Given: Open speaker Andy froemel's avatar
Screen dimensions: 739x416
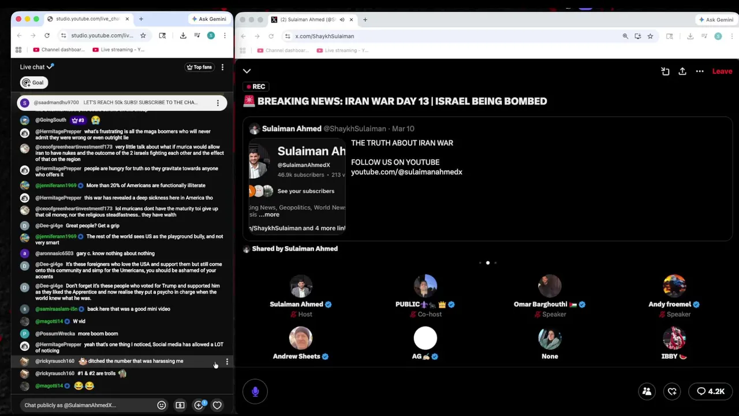Looking at the screenshot, I should [x=674, y=286].
